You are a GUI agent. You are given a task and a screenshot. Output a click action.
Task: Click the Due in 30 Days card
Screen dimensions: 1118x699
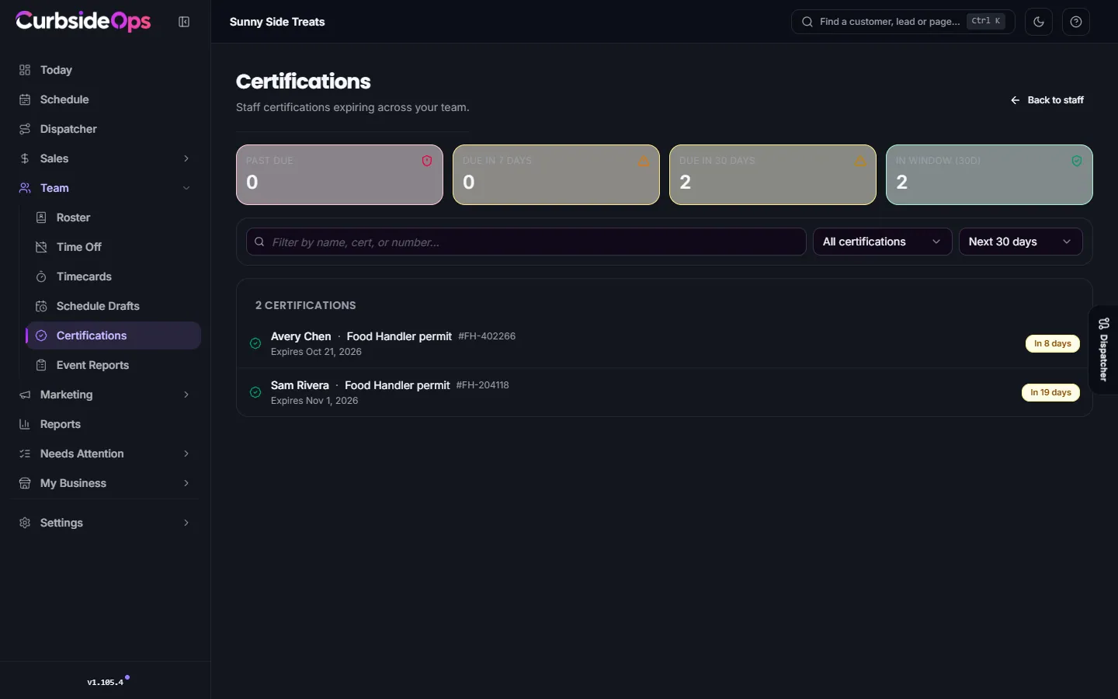coord(773,175)
